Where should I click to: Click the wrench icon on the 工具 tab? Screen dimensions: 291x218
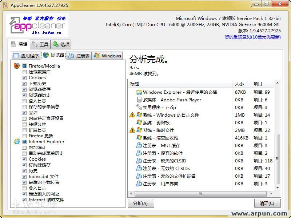point(35,44)
